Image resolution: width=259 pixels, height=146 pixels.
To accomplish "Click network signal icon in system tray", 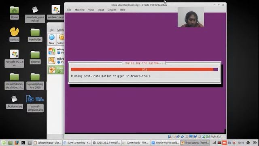I will (x=214, y=143).
